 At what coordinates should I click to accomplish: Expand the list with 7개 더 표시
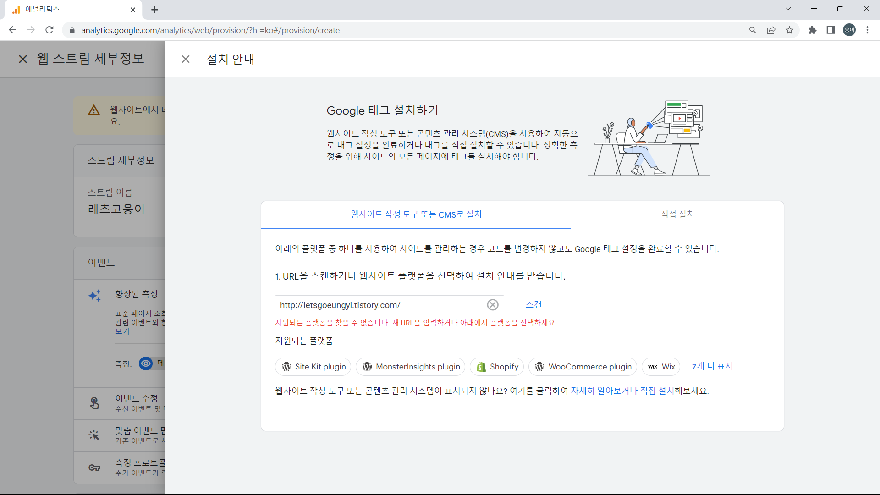pyautogui.click(x=712, y=366)
